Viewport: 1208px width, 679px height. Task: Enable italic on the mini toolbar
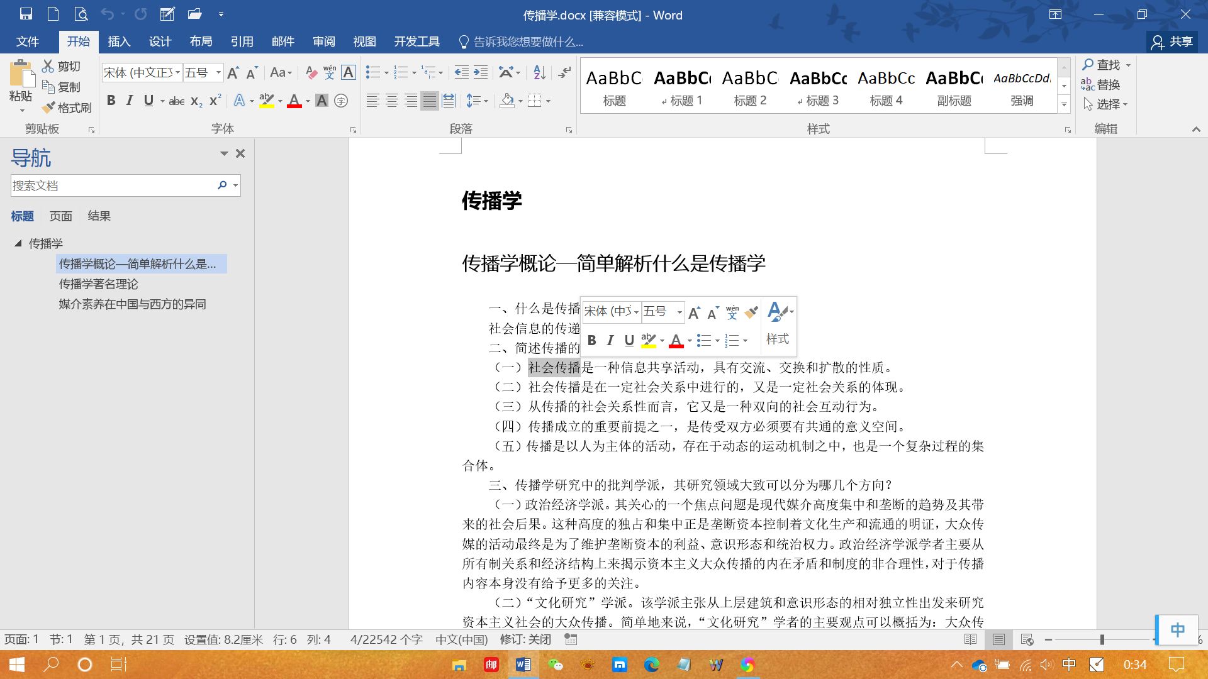(x=609, y=340)
